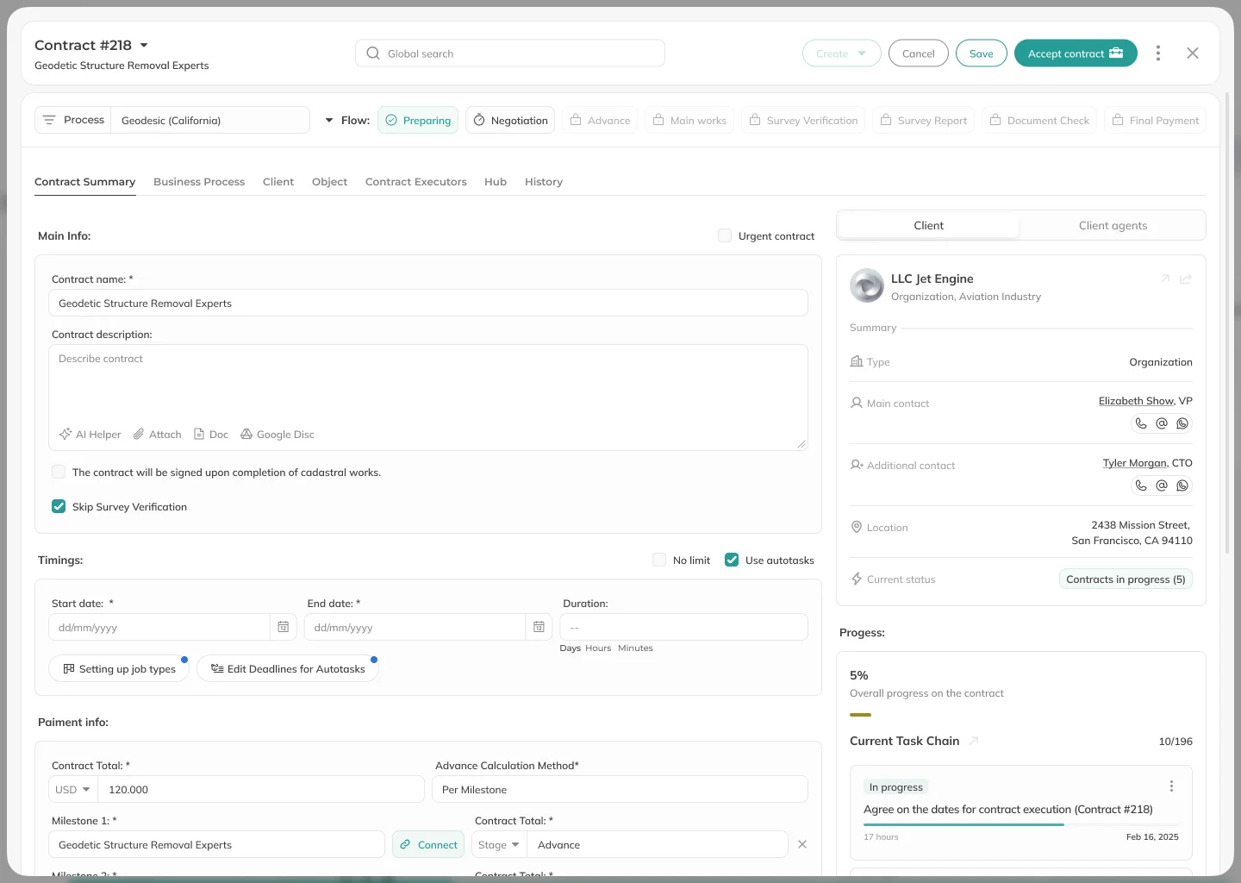Tick the No limit checkbox
The width and height of the screenshot is (1241, 883).
pyautogui.click(x=659, y=560)
